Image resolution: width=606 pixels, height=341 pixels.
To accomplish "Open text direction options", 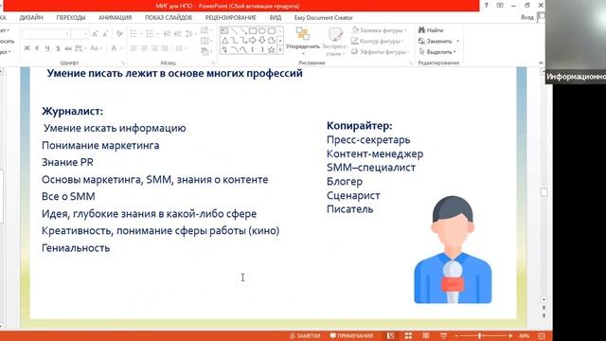I will tap(206, 30).
